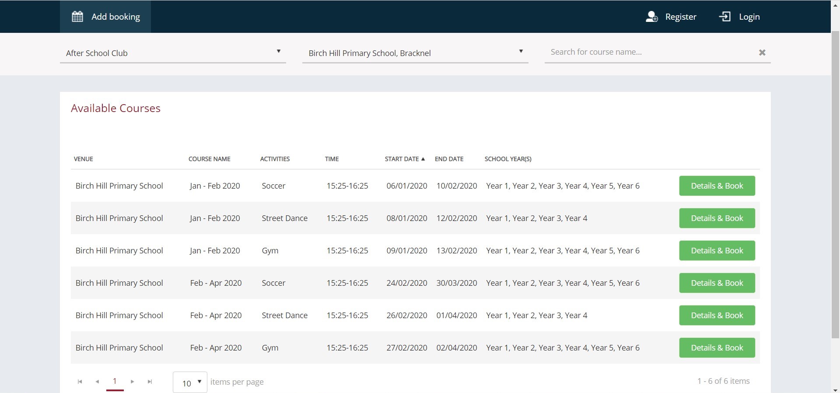Click the Register link

click(x=680, y=17)
